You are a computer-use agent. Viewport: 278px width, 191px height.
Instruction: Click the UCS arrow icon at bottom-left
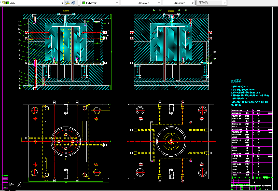click(x=11, y=184)
